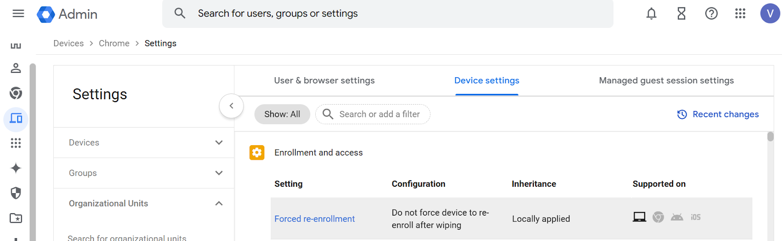Open the tasks hourglass icon

pos(681,14)
